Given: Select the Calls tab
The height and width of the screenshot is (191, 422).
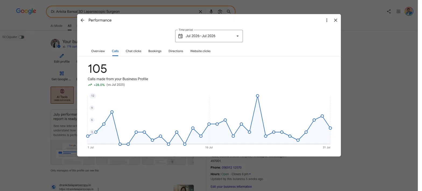Looking at the screenshot, I should 115,51.
